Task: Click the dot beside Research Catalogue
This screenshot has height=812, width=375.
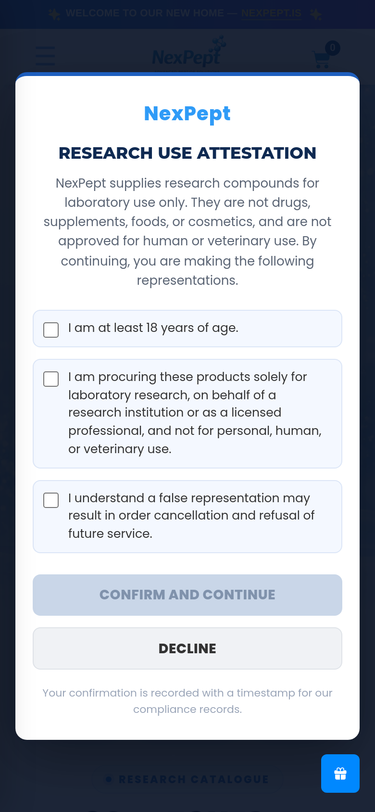Action: (x=109, y=779)
